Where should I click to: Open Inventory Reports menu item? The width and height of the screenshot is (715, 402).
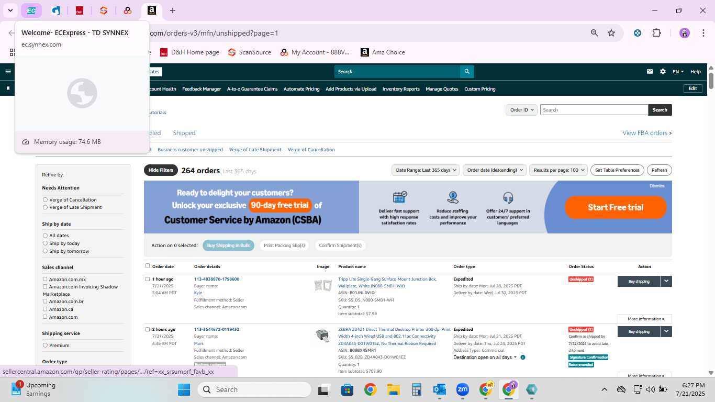401,89
